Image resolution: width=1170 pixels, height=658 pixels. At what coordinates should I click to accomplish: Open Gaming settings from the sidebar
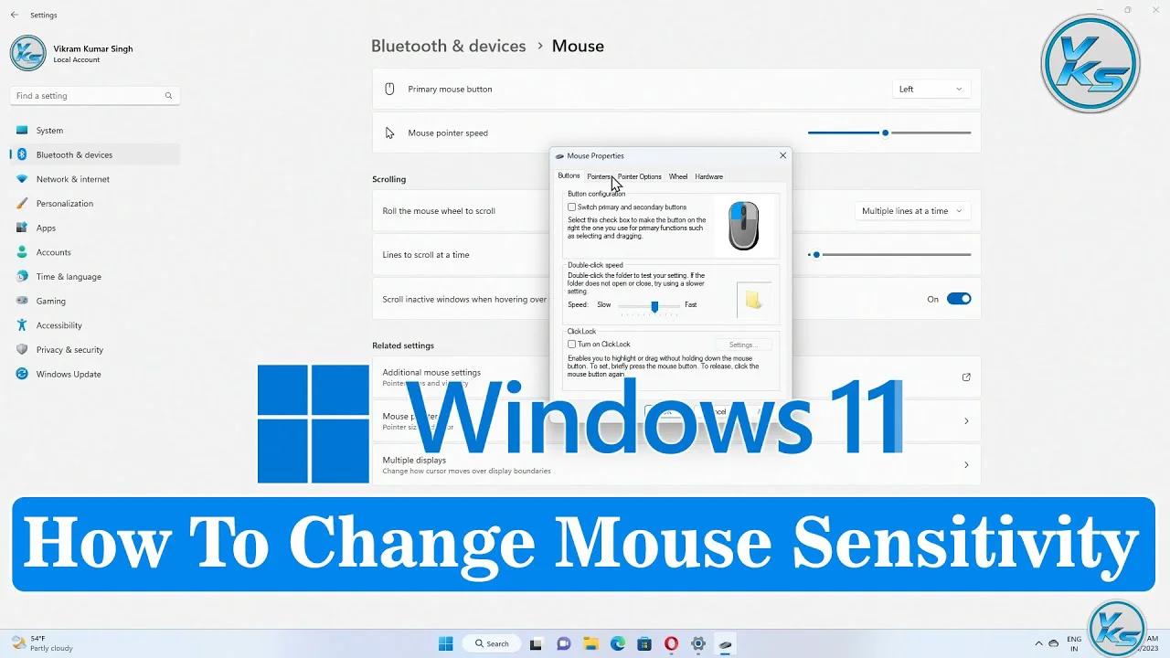tap(50, 301)
